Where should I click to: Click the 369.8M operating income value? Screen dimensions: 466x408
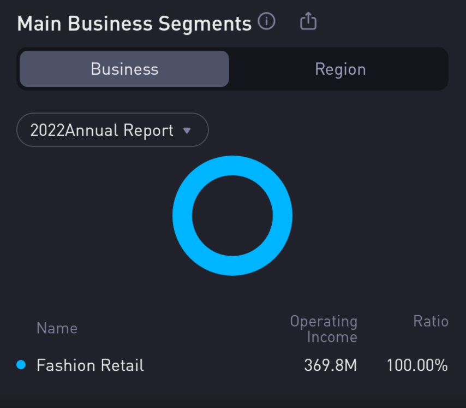tap(330, 365)
